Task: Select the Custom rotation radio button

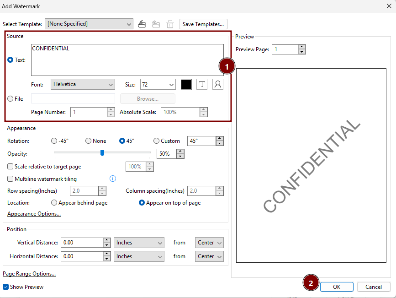Action: pos(156,141)
